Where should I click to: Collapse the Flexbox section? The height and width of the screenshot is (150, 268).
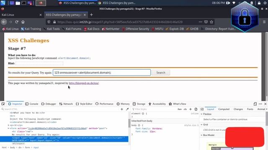pyautogui.click(x=201, y=114)
